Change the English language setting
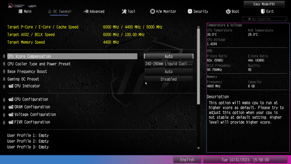 [x=187, y=160]
